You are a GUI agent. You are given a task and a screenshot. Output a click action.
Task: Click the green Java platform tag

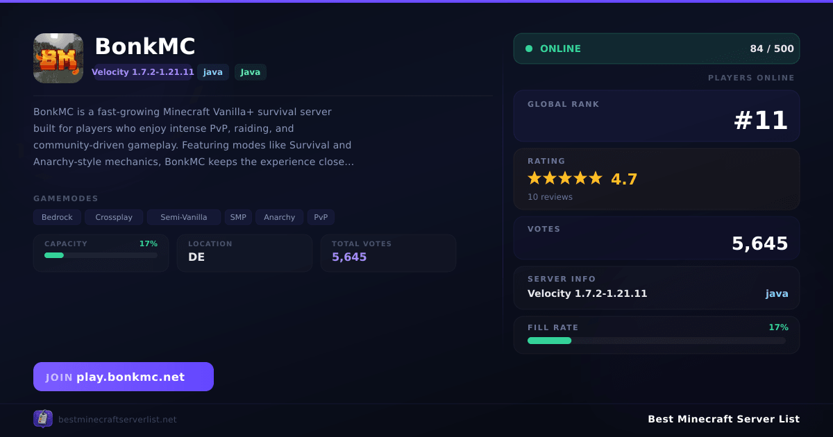[x=251, y=72]
